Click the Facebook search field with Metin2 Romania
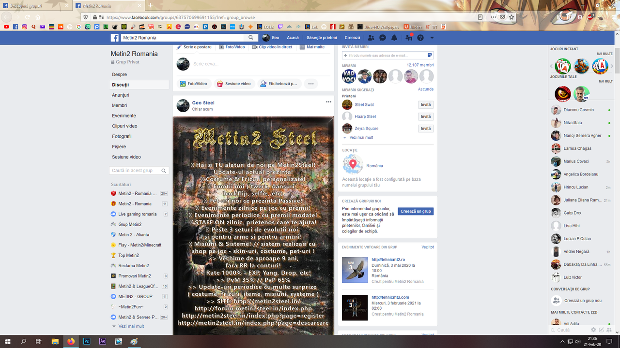The width and height of the screenshot is (620, 348). (x=183, y=38)
